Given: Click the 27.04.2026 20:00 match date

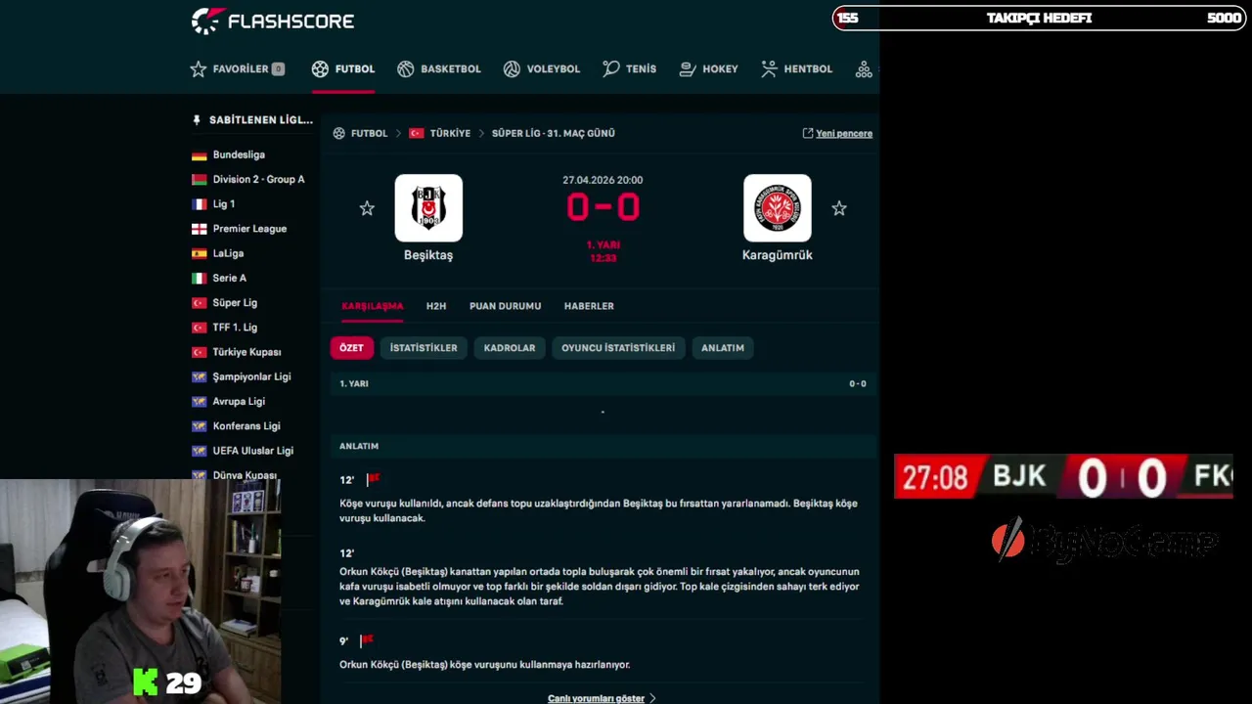Looking at the screenshot, I should [x=603, y=180].
